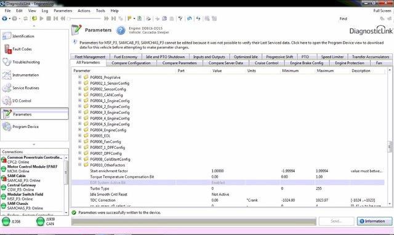Open the View menu
The width and height of the screenshot is (394, 235).
click(x=32, y=10)
